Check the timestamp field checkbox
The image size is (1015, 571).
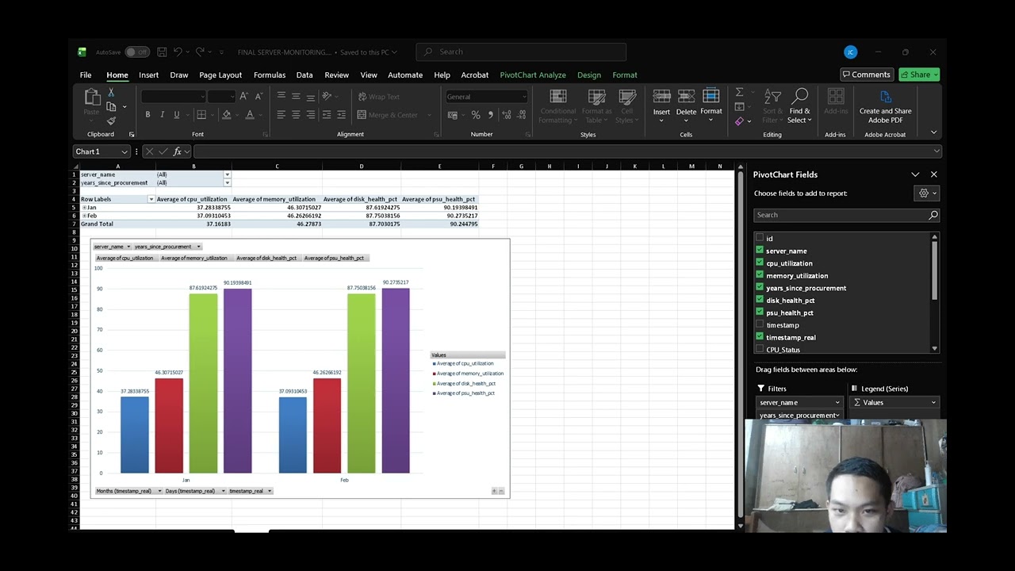(x=760, y=324)
